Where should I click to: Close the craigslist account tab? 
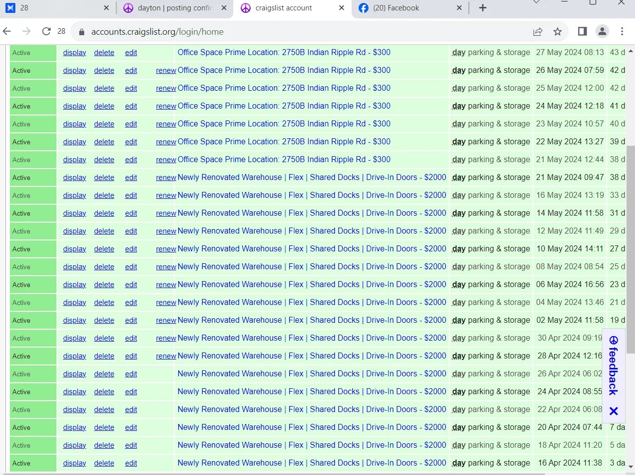click(342, 8)
